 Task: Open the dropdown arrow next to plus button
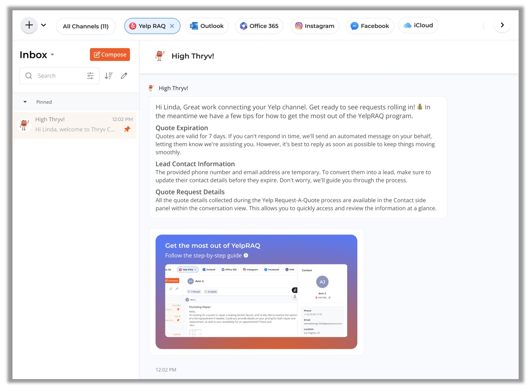43,25
